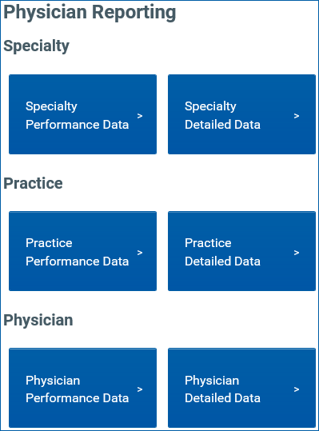Click the chevron arrow on Specialty Performance Data
This screenshot has height=431, width=319.
click(x=140, y=116)
